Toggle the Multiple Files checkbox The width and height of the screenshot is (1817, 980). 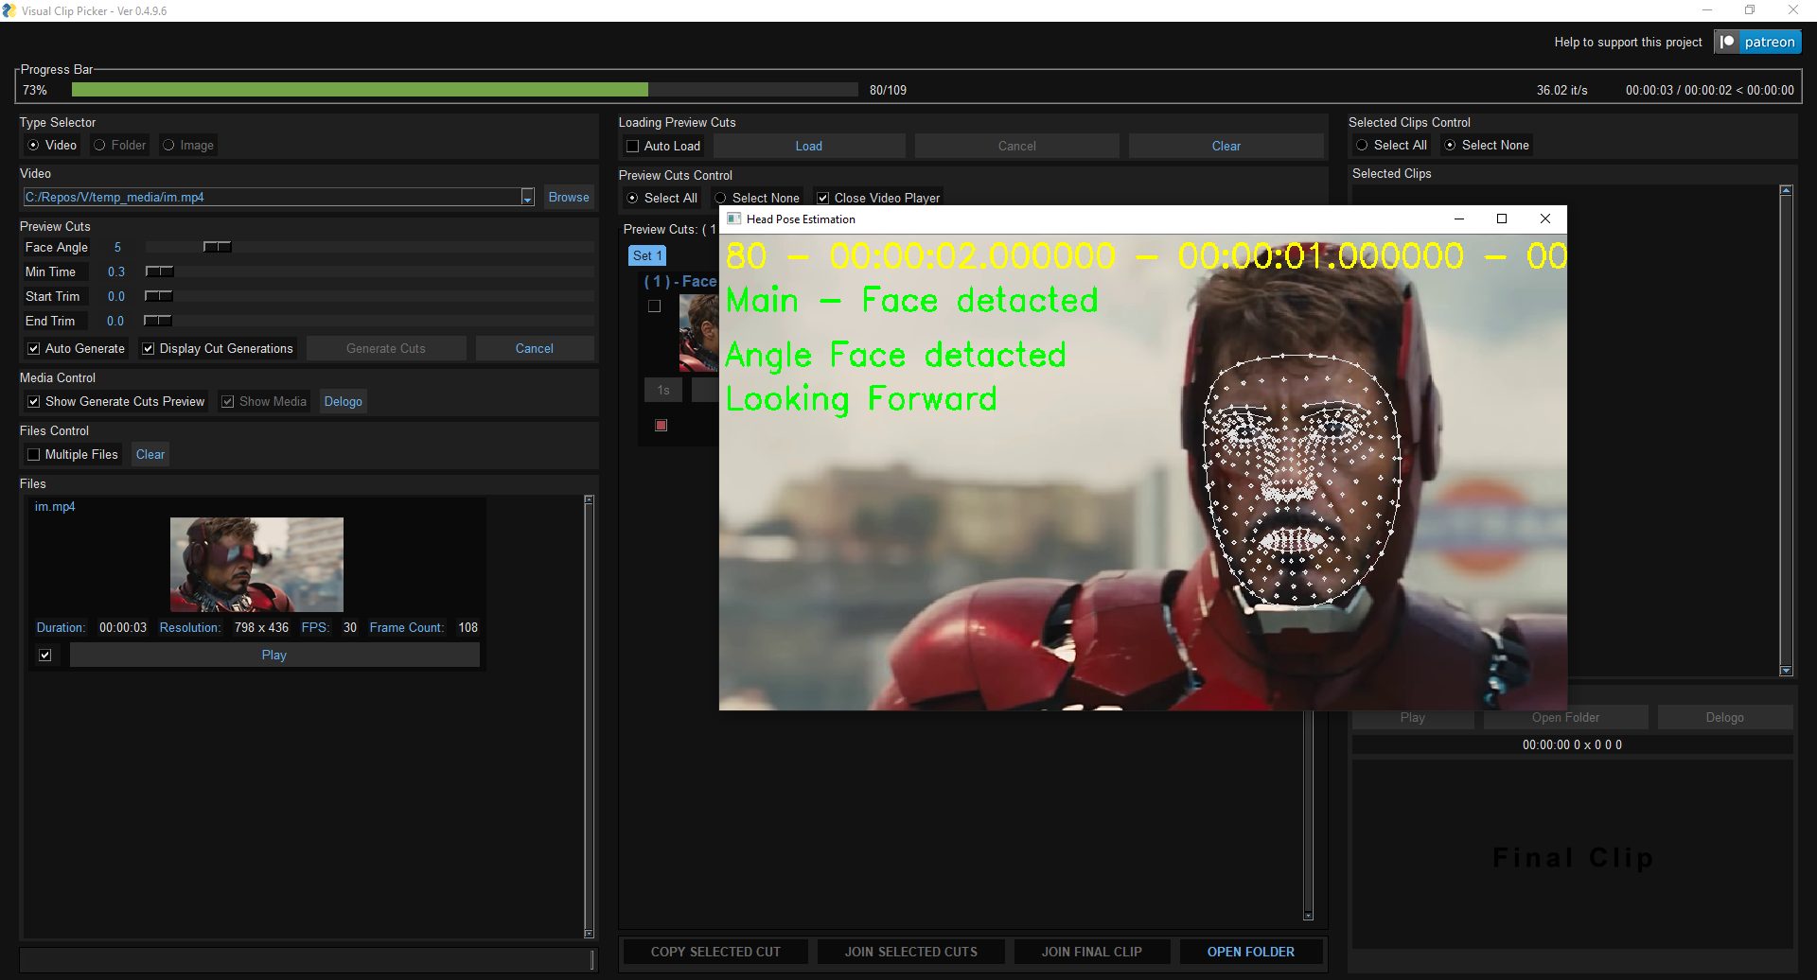click(x=34, y=454)
